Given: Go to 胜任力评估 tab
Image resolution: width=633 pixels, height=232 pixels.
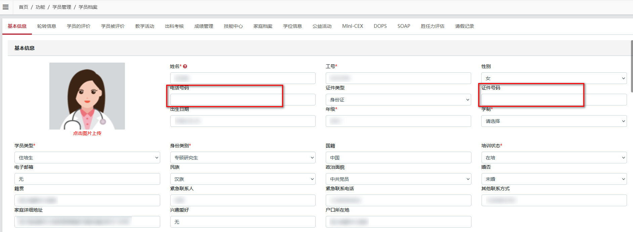Looking at the screenshot, I should [x=433, y=26].
